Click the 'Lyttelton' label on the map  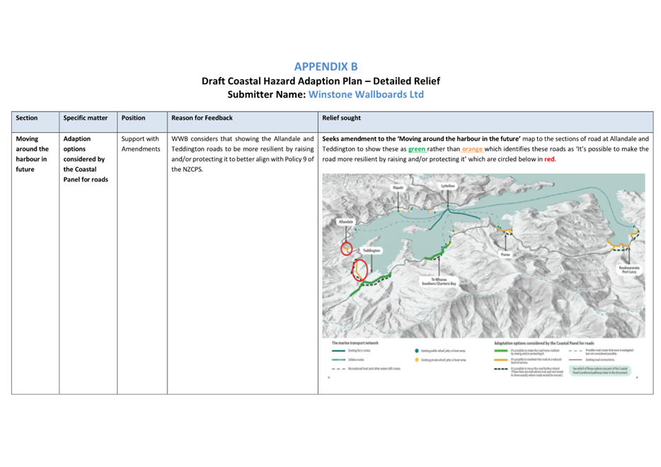(448, 186)
